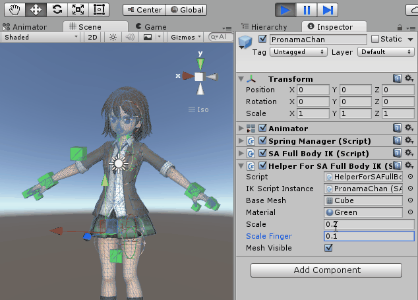Click the Play button

285,10
